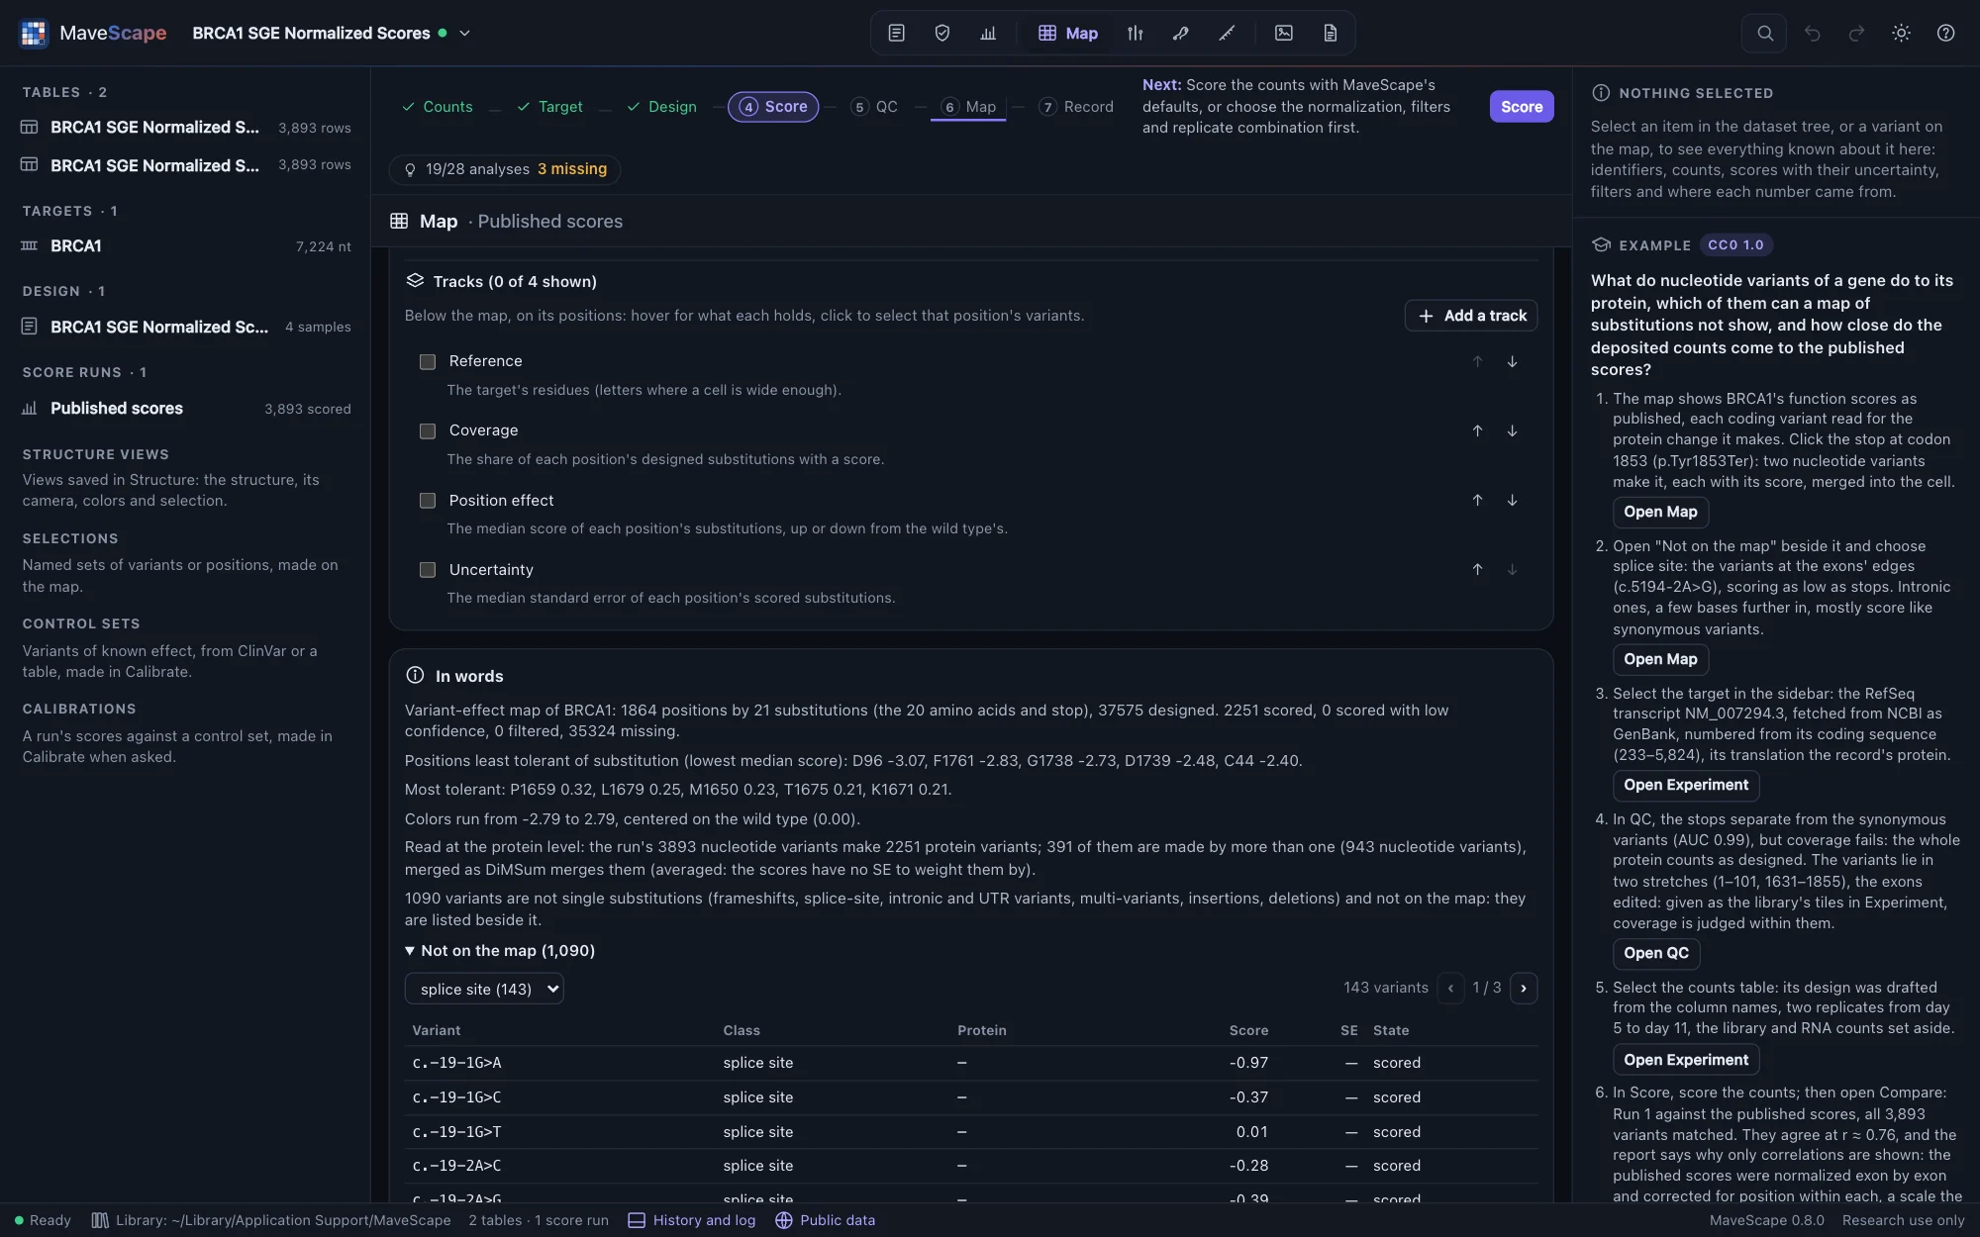
Task: Go to the QC workflow step
Action: [x=874, y=106]
